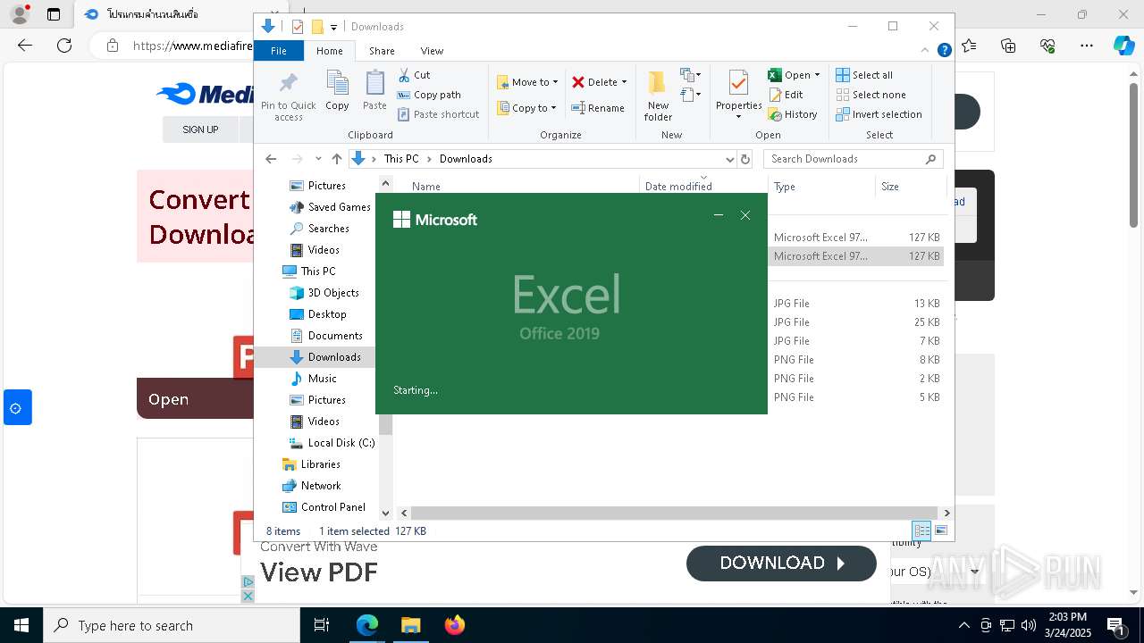Click Invert selection in ribbon
The height and width of the screenshot is (643, 1144).
coord(879,114)
